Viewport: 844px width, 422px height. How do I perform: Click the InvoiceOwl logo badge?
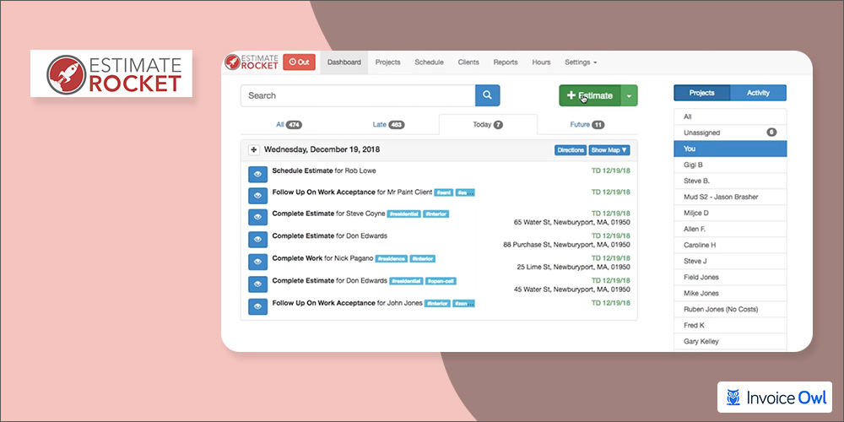[774, 397]
